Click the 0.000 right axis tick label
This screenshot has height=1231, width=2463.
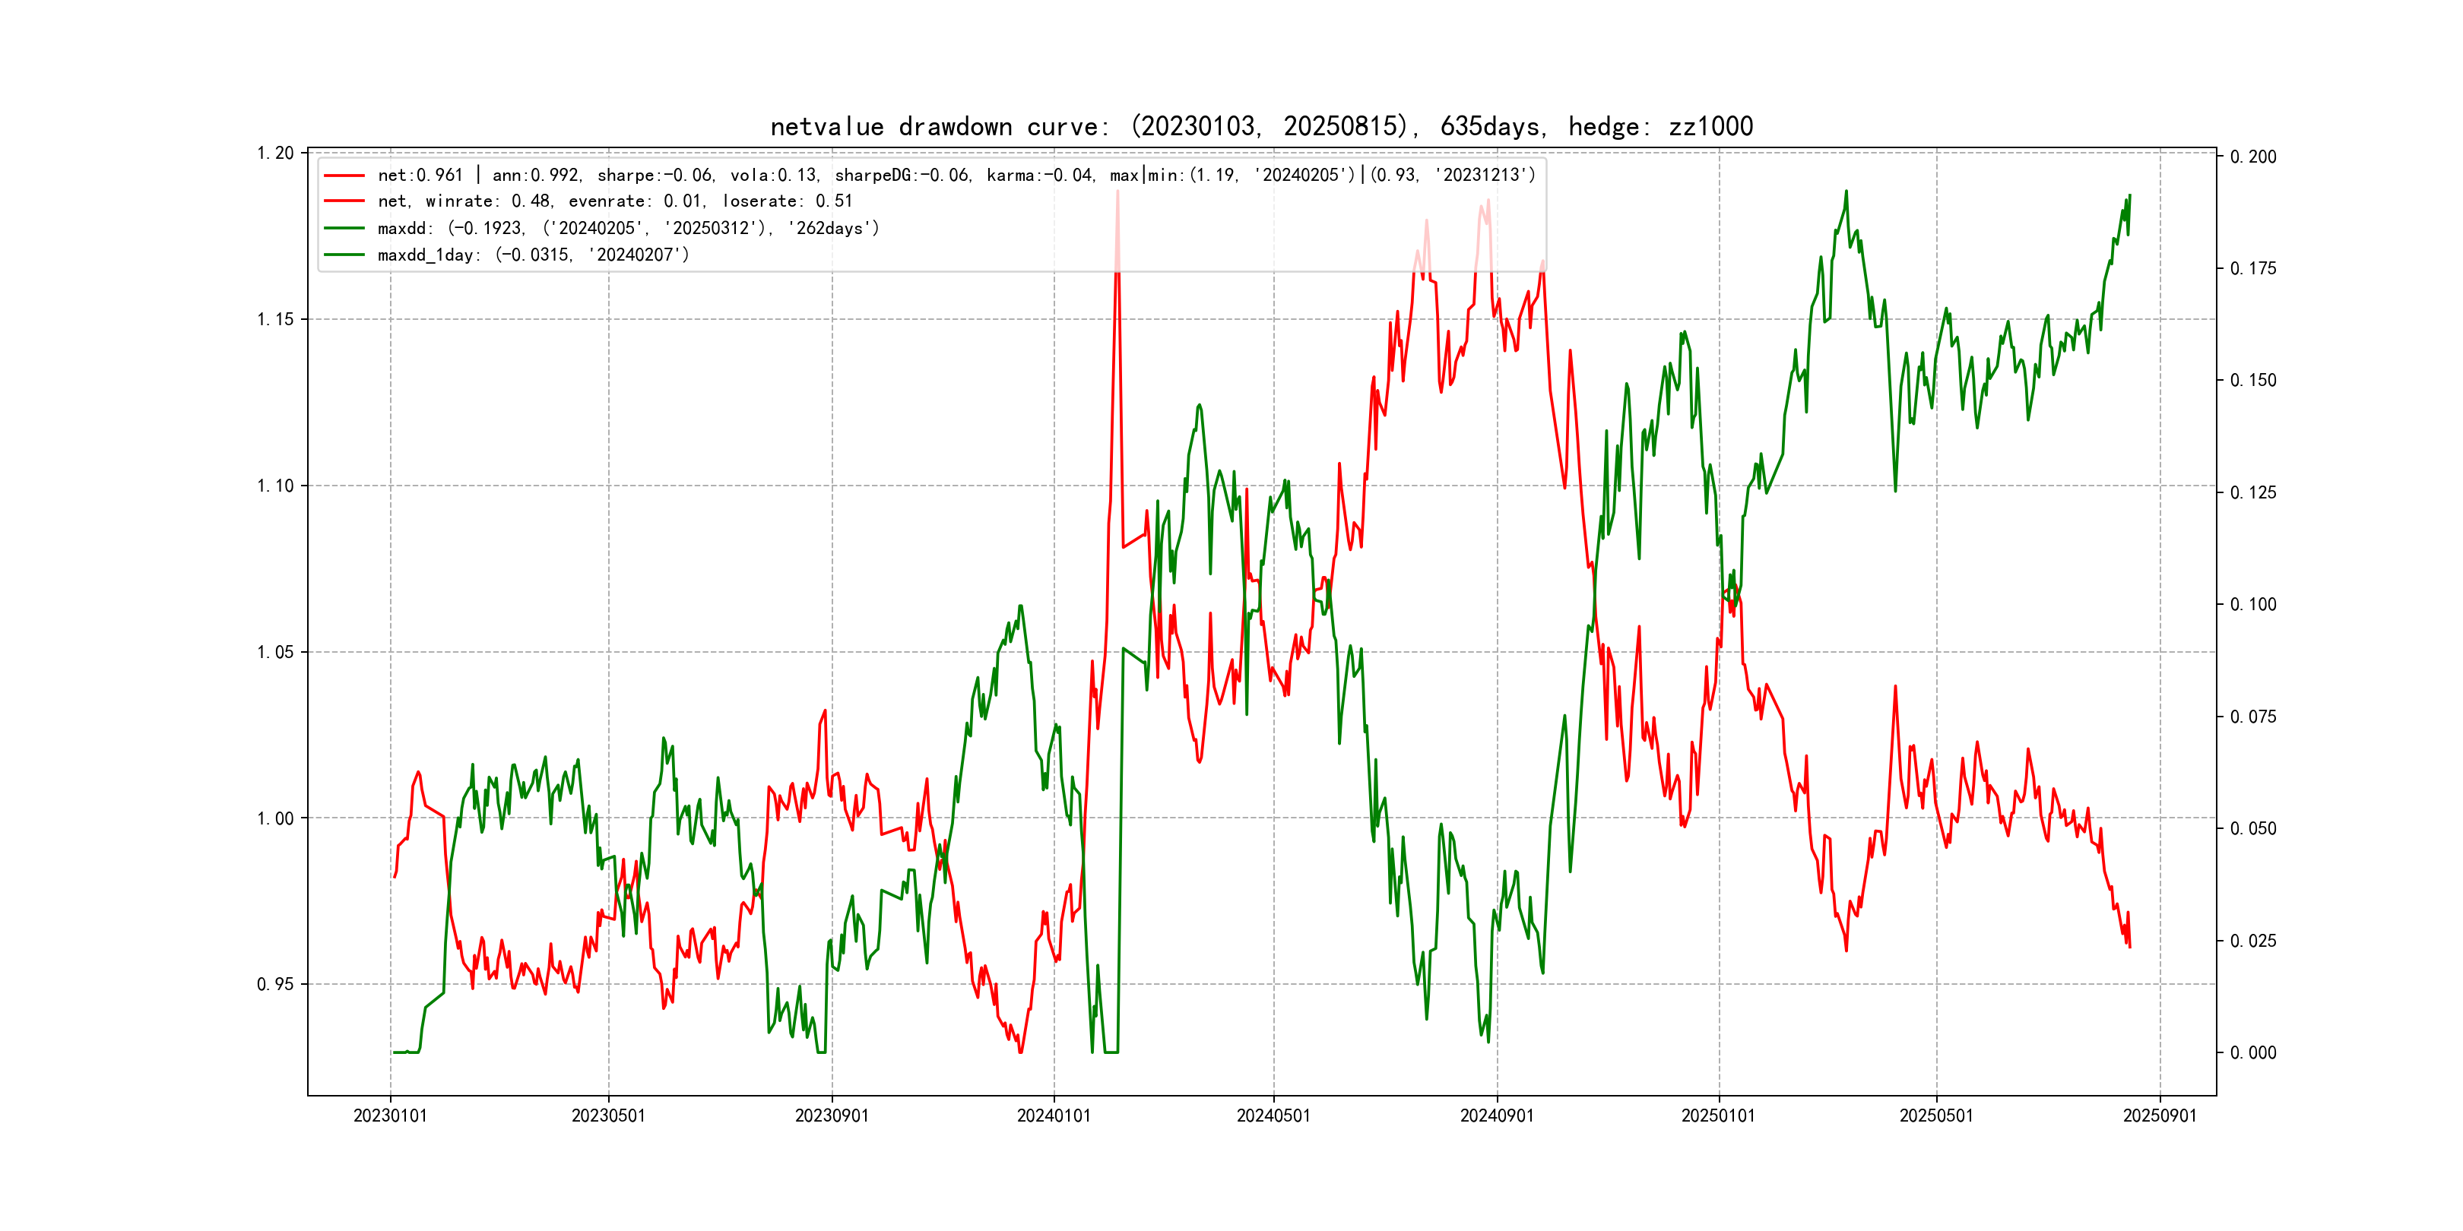pos(2252,1053)
